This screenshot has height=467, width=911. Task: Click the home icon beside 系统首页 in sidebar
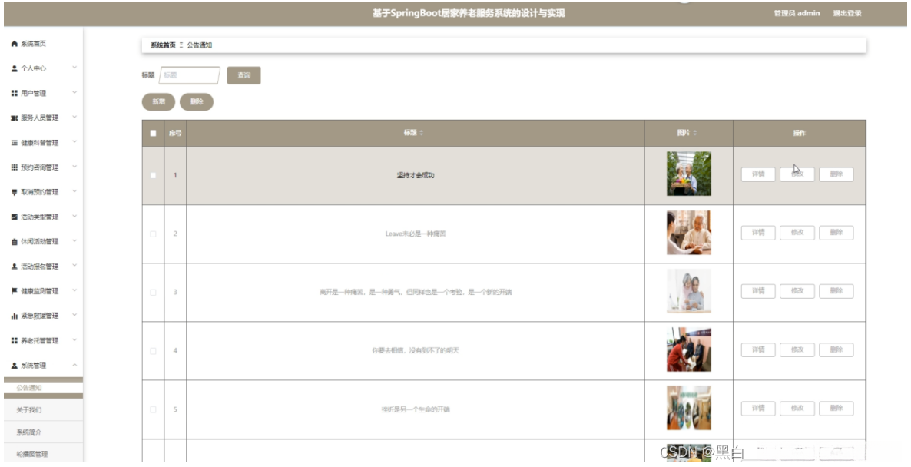pyautogui.click(x=15, y=44)
